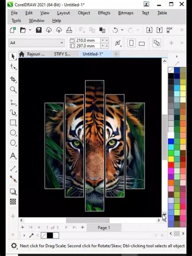Select the Rectangle tool
192x256 pixels.
coord(13,123)
